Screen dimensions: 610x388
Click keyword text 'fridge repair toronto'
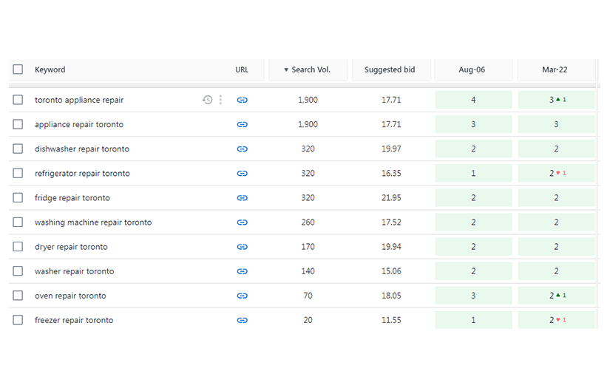[x=72, y=198]
